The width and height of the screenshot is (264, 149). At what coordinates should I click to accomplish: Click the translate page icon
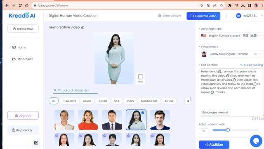point(208,5)
